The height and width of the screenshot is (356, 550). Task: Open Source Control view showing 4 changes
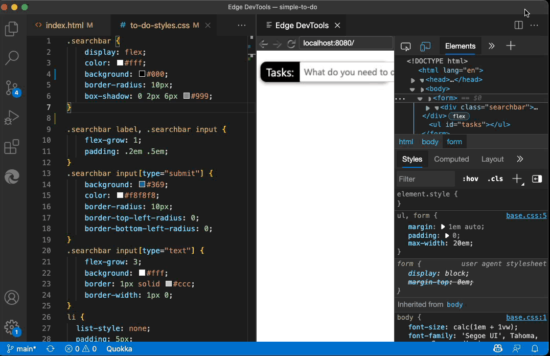[11, 88]
